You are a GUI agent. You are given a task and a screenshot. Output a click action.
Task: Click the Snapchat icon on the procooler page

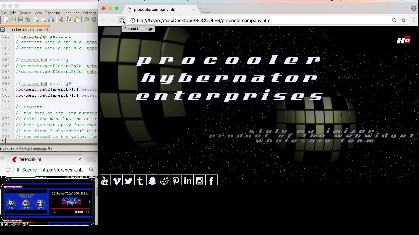click(152, 180)
